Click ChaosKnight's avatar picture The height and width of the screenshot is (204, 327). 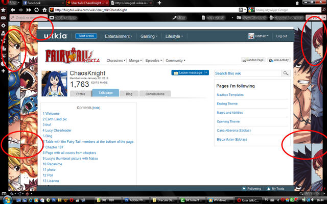click(x=55, y=84)
